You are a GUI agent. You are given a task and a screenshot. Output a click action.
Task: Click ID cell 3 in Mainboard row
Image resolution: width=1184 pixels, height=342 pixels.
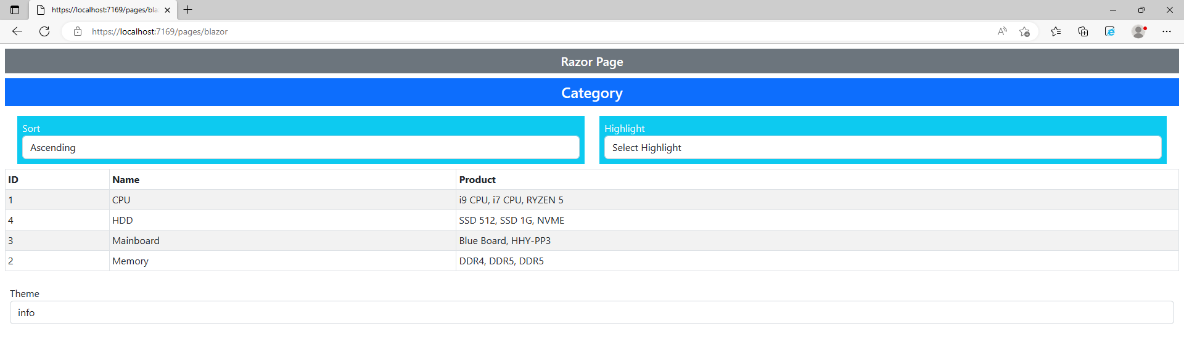pyautogui.click(x=57, y=241)
